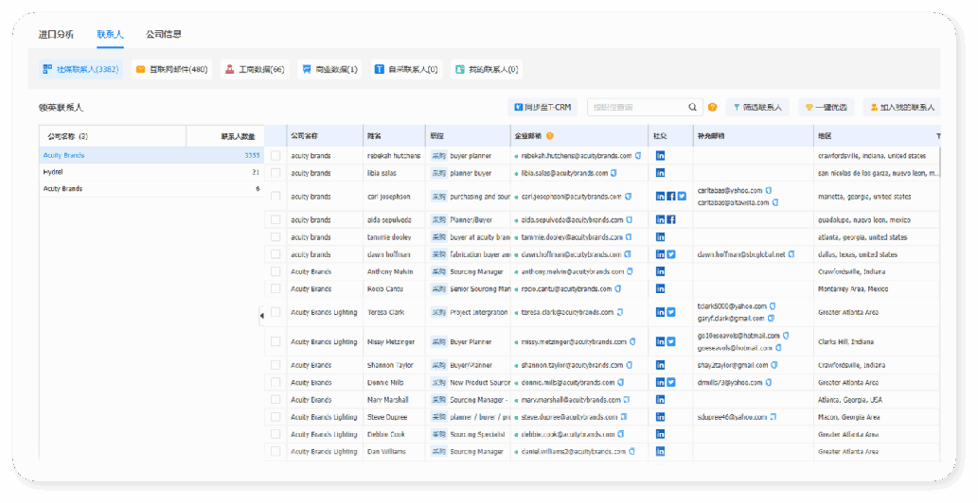This screenshot has height=503, width=978.
Task: Tick the checkbox for Teresa Clark
Action: click(276, 312)
